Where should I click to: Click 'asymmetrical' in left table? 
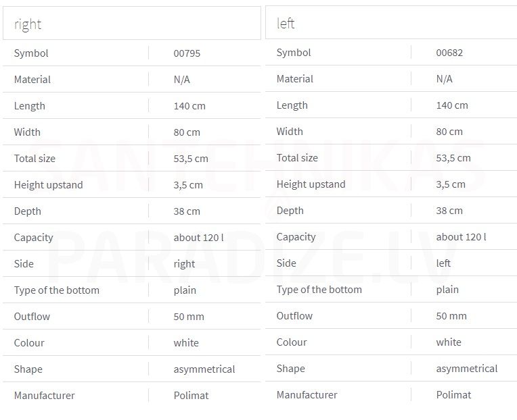click(x=467, y=369)
